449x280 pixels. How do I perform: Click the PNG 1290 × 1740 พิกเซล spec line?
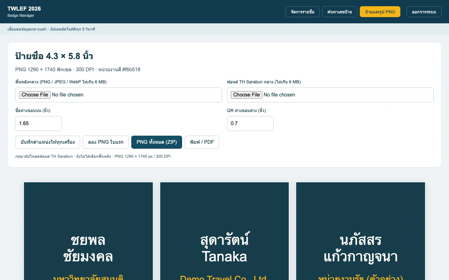point(78,70)
